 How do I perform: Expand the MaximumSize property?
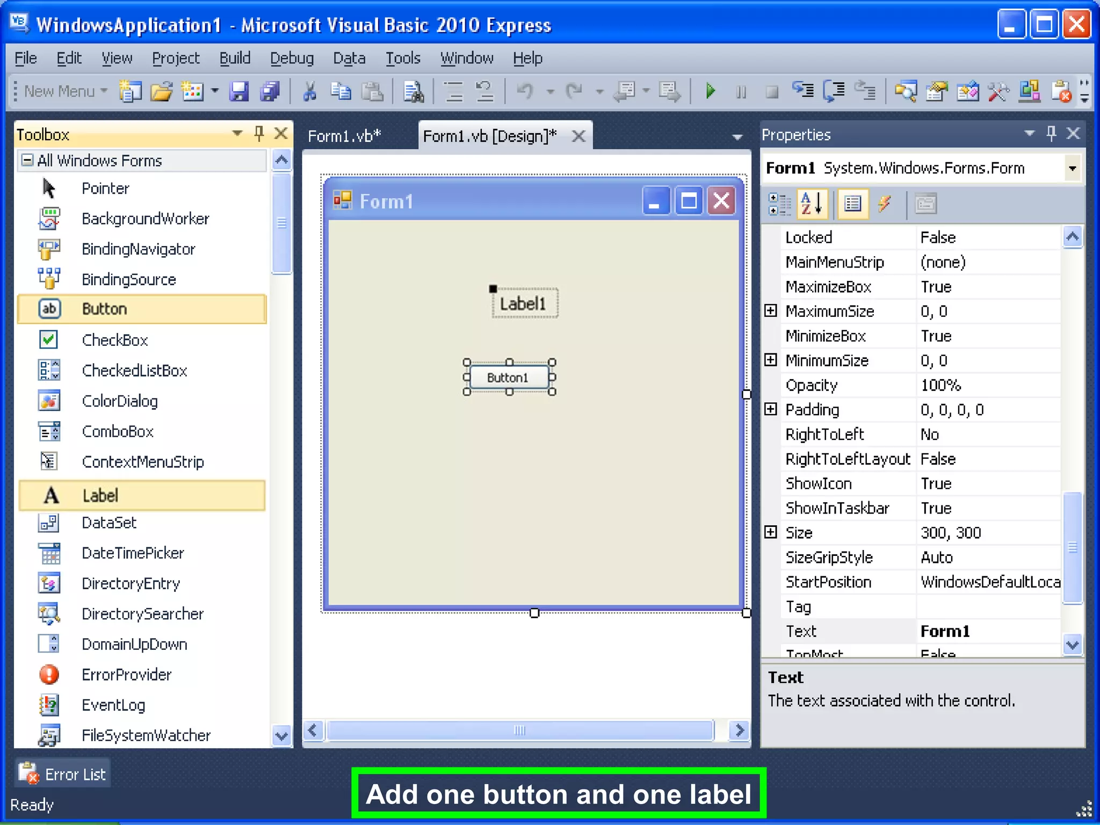pos(771,311)
